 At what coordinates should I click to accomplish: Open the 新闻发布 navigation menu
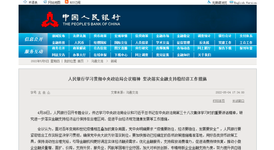point(58,36)
